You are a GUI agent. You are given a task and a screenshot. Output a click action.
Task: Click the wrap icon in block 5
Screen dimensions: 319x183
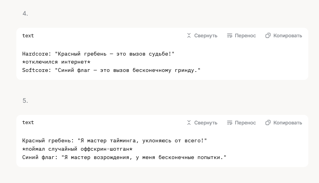(x=230, y=123)
